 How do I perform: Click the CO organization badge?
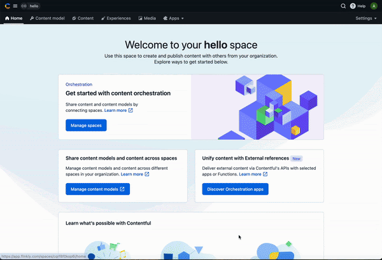24,6
